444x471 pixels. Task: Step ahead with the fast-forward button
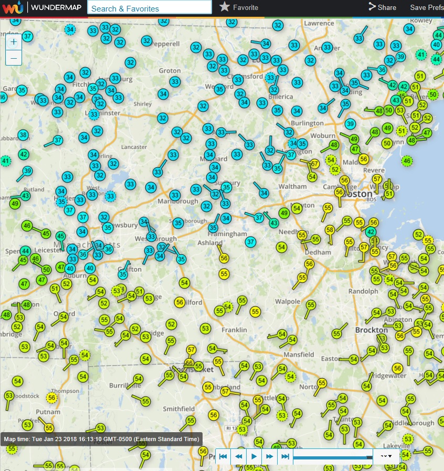coord(269,457)
